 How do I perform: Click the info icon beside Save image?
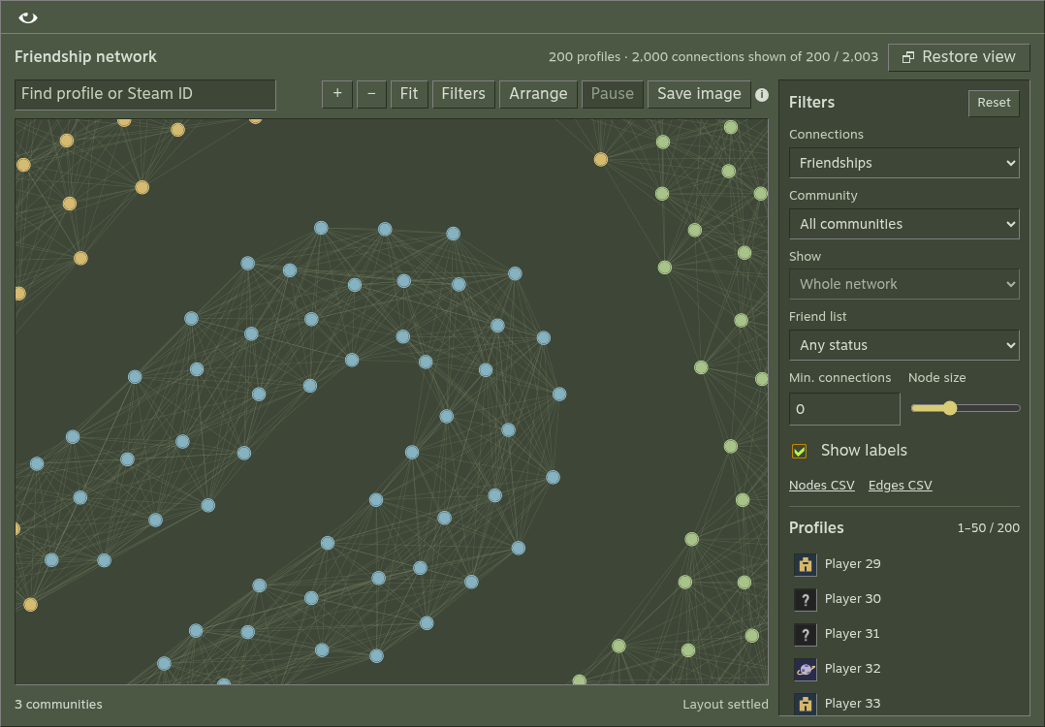[762, 95]
